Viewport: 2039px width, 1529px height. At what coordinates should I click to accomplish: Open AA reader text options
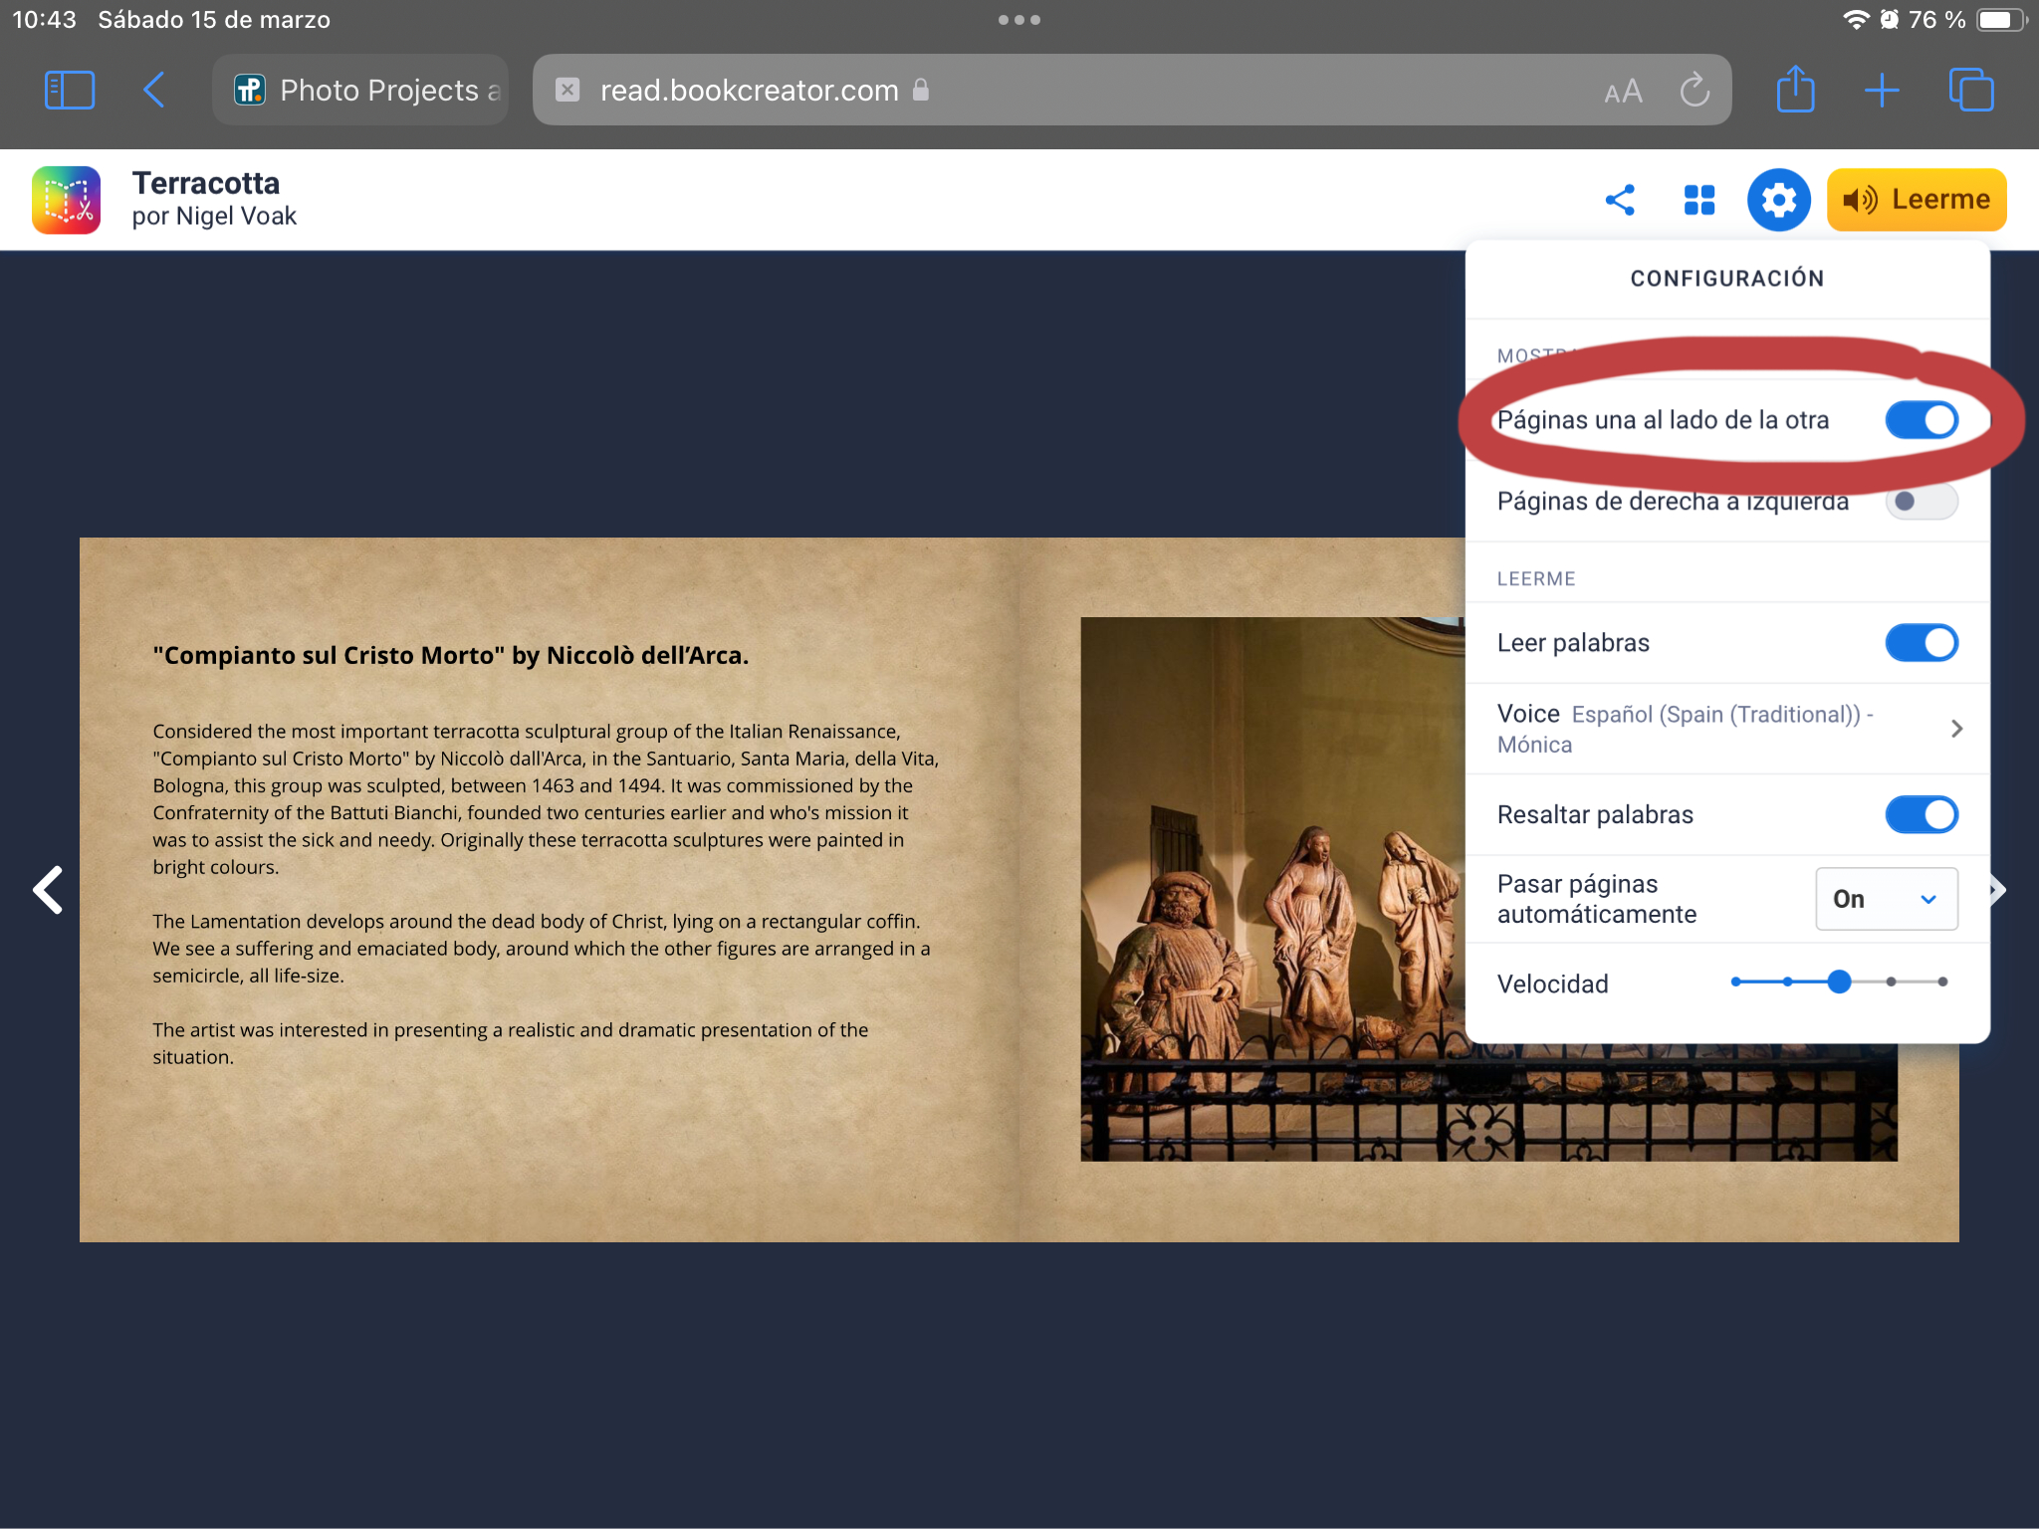point(1623,92)
